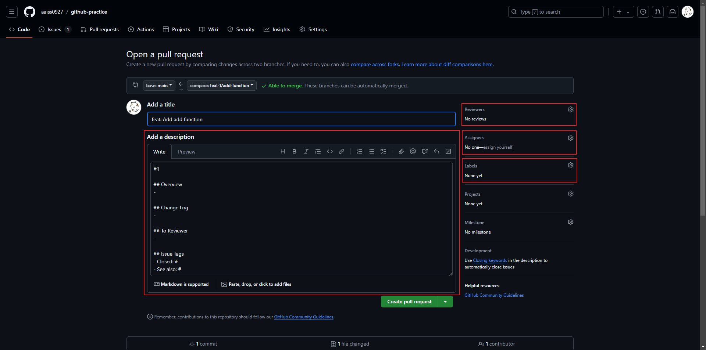Viewport: 706px width, 350px height.
Task: Open the plus create-new dropdown
Action: [x=623, y=12]
